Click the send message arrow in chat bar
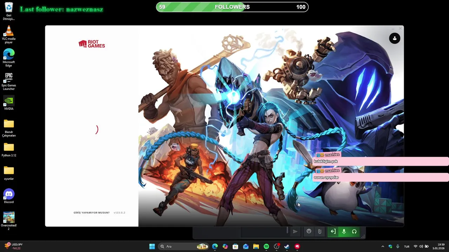This screenshot has width=449, height=252. click(x=295, y=231)
